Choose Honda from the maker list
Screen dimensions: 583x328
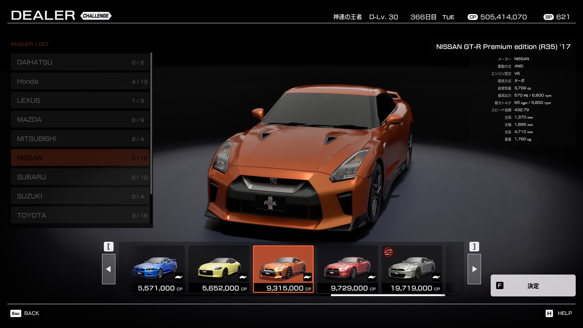coord(80,81)
